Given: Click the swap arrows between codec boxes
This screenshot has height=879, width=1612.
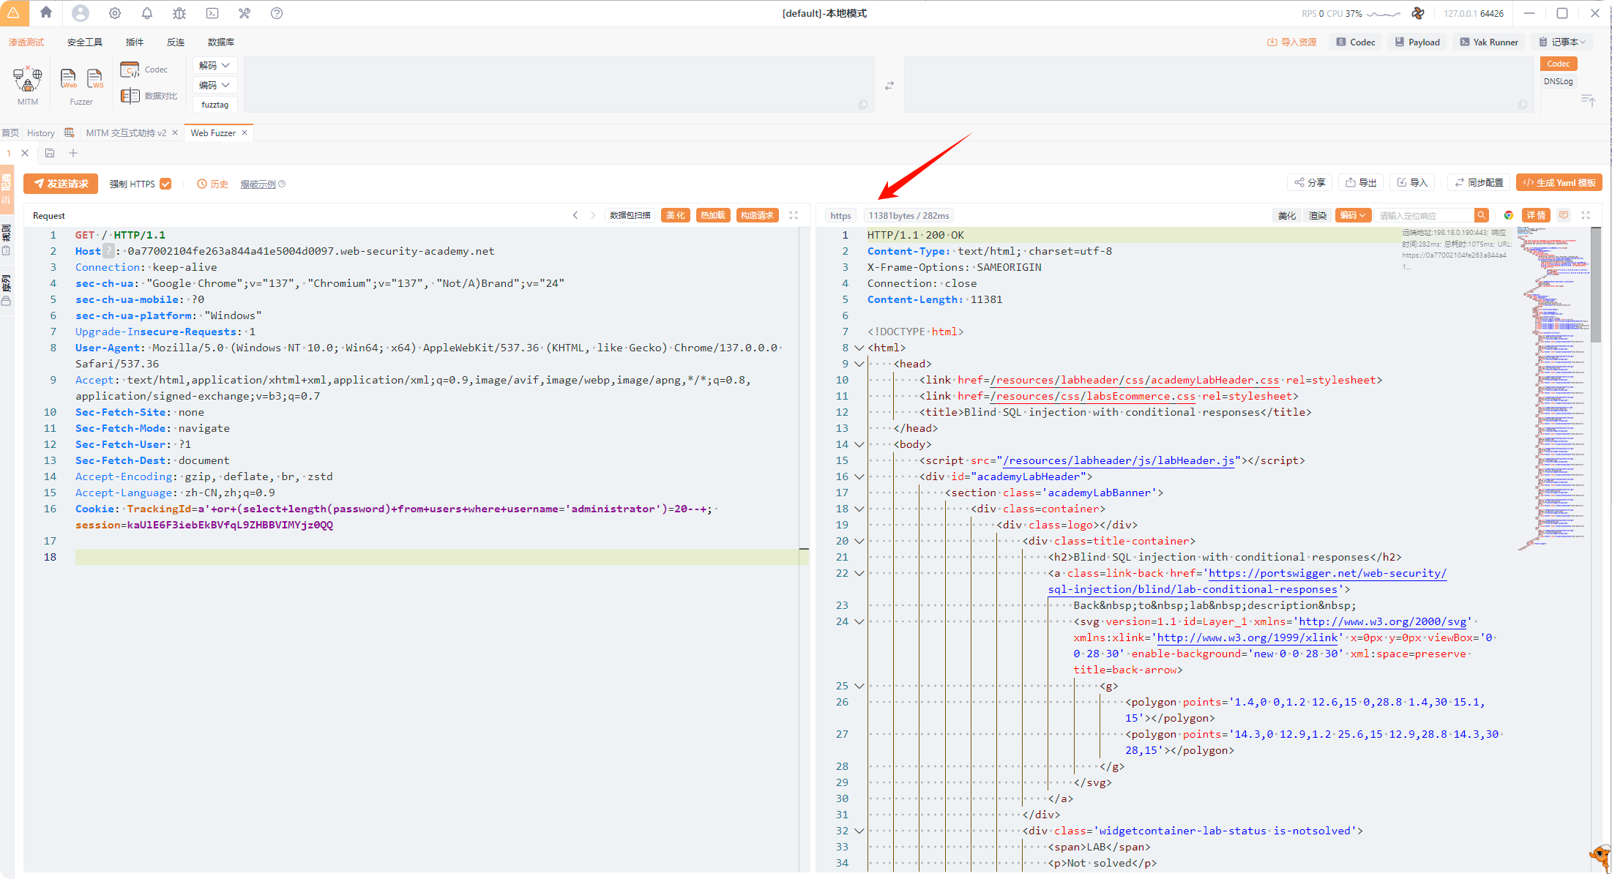Looking at the screenshot, I should 889,86.
